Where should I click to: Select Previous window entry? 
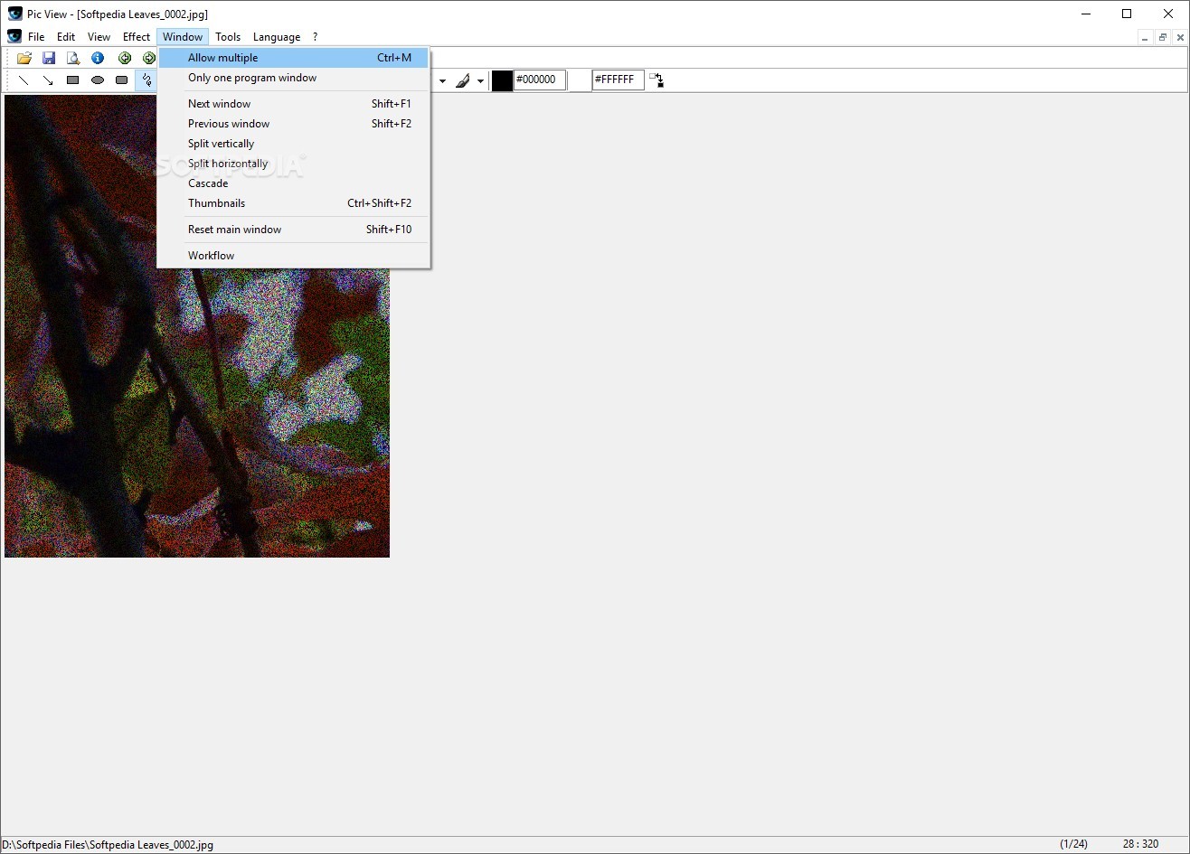pos(293,124)
